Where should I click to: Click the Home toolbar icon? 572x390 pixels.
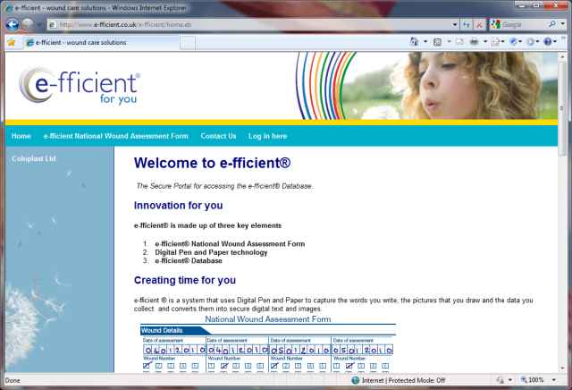pos(415,42)
